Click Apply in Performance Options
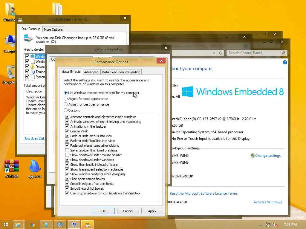Viewport: 306px width, 229px height. (x=152, y=211)
